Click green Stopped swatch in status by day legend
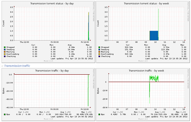The height and width of the screenshot is (122, 191). [x=5, y=47]
